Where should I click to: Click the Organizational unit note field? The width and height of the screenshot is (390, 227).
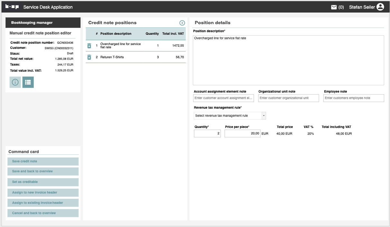[x=288, y=98]
